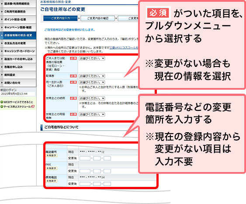Image resolution: width=246 pixels, height=204 pixels.
Task: Click the page heading ご自宅住所などの変更
Action: [x=63, y=9]
